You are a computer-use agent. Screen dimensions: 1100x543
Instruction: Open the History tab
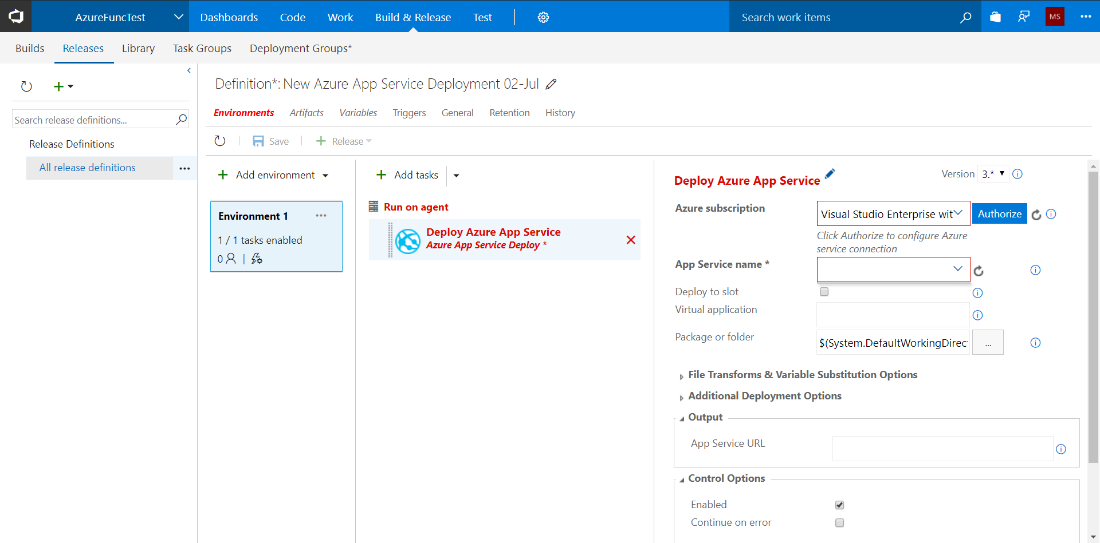pos(560,113)
